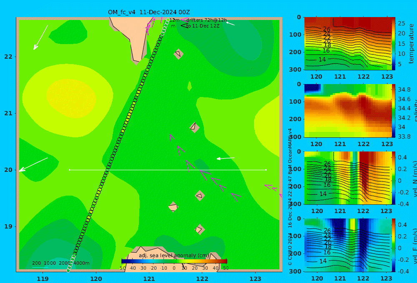417x283 pixels.
Task: Click longitude label 122 on main map
Action: click(x=202, y=279)
